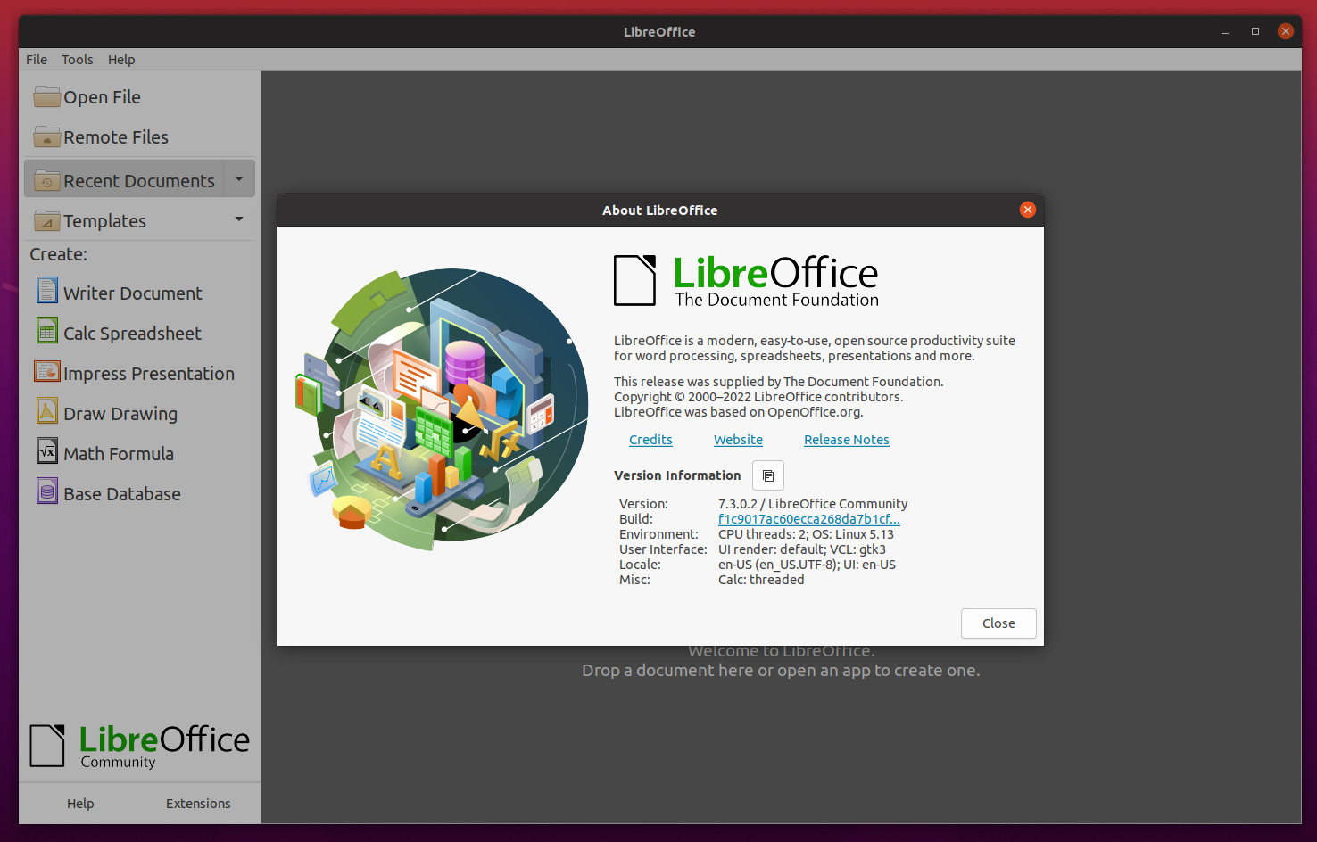Select the Writer Document label

[133, 293]
